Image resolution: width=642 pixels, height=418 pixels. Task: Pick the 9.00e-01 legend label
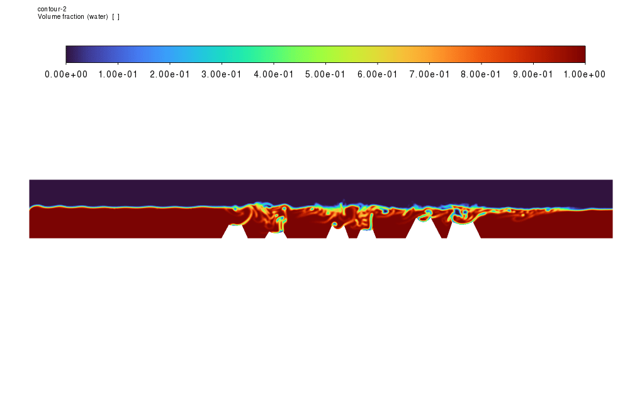tap(533, 74)
